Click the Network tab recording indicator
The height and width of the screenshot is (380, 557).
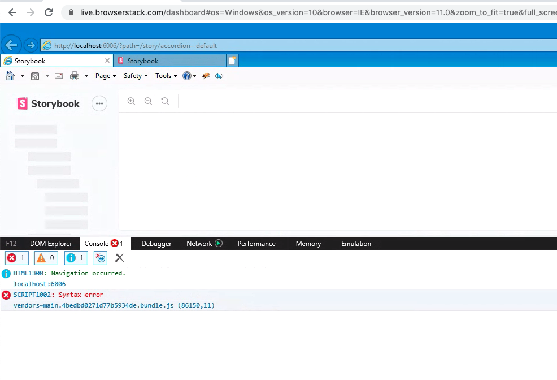219,244
